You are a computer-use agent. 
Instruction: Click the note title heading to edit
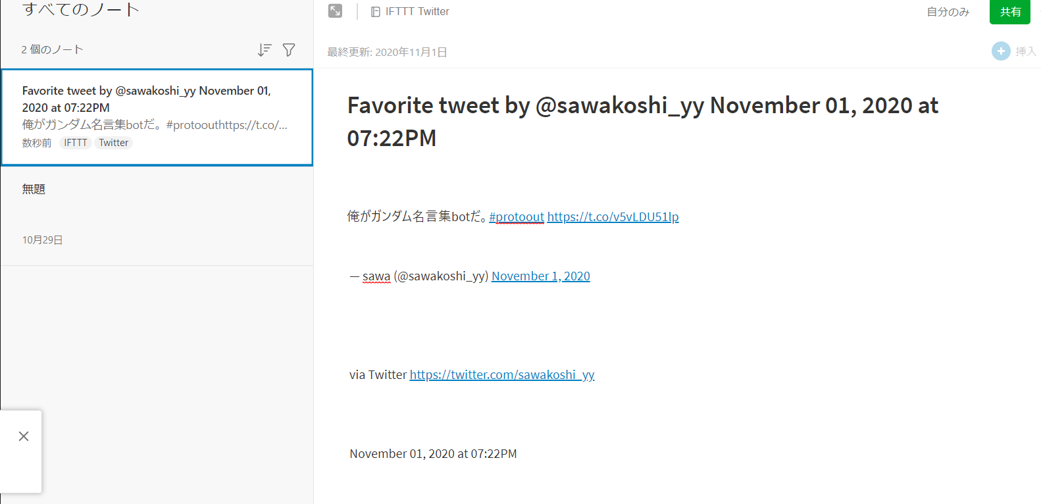[643, 122]
